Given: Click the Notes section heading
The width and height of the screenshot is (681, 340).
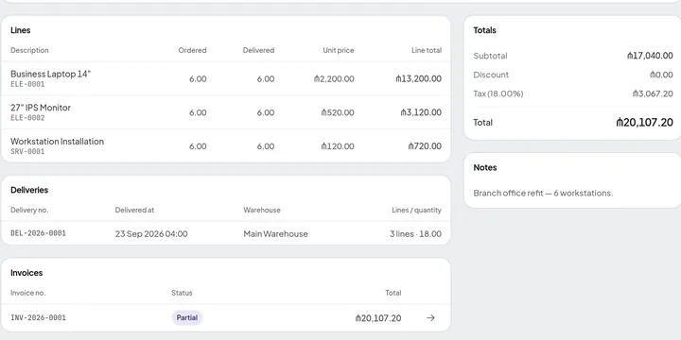Looking at the screenshot, I should (x=485, y=167).
